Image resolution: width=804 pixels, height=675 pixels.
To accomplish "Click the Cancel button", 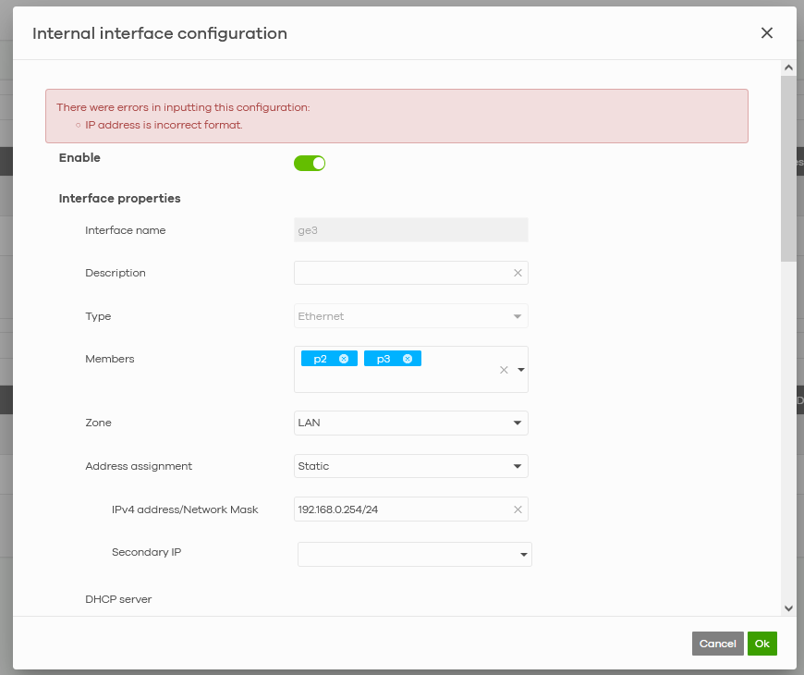I will pyautogui.click(x=717, y=644).
